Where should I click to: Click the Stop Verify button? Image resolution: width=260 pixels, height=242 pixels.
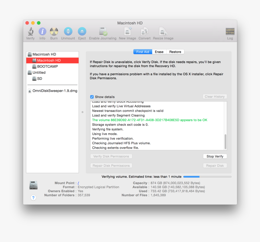tap(215, 156)
